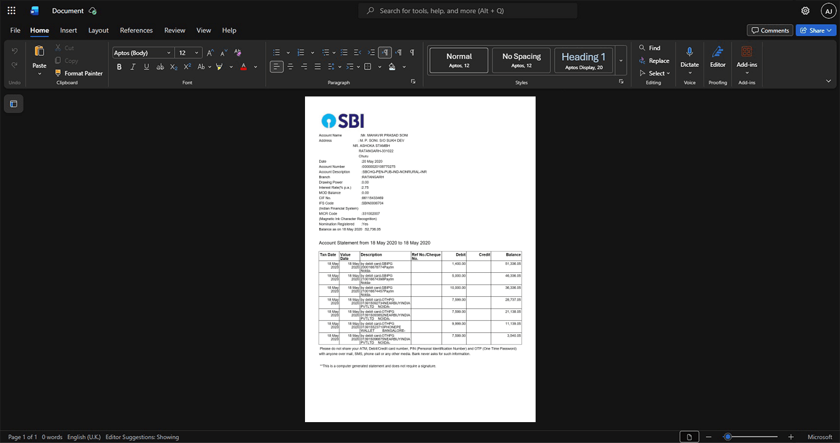
Task: Click the clear formatting icon
Action: click(x=238, y=52)
